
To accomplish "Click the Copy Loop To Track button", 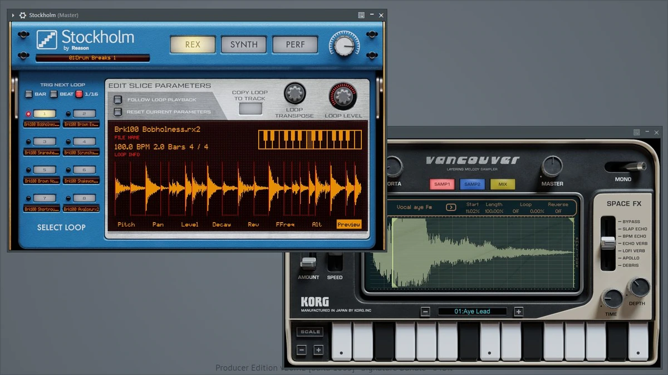I will pos(250,109).
